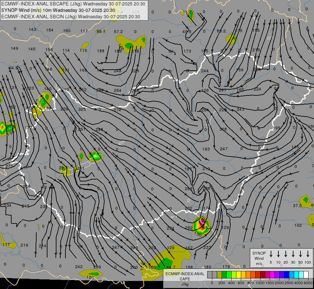
Task: Click the map value 195
Action: click(276, 128)
